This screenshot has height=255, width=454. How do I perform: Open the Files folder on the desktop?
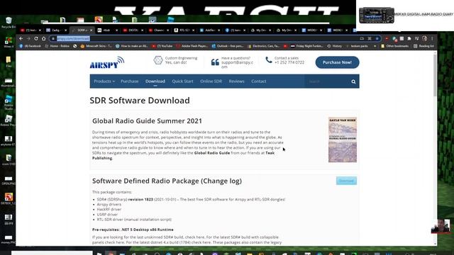(9, 62)
